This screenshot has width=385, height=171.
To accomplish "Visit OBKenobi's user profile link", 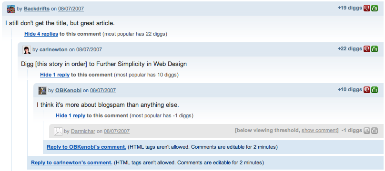I will (x=68, y=91).
